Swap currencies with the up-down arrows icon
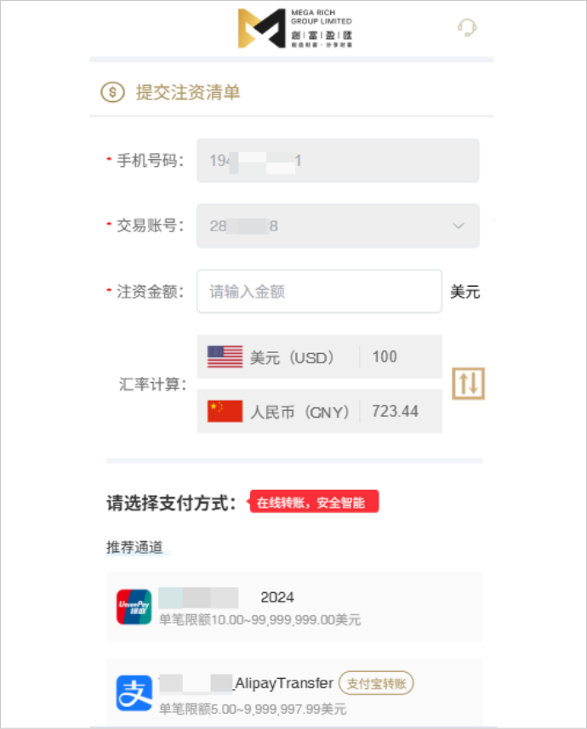Image resolution: width=587 pixels, height=729 pixels. 468,384
